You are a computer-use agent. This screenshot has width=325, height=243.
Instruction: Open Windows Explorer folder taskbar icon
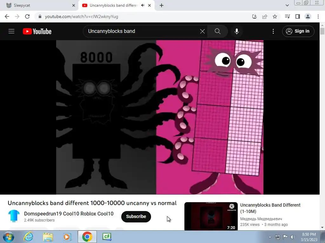(x=48, y=237)
